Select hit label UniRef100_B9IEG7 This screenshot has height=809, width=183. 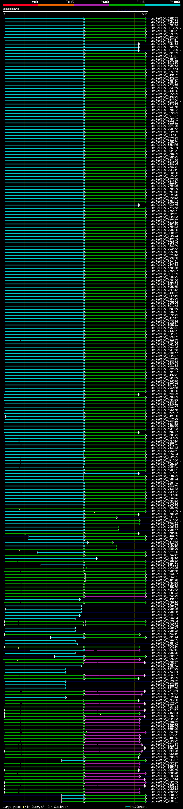tap(164, 117)
